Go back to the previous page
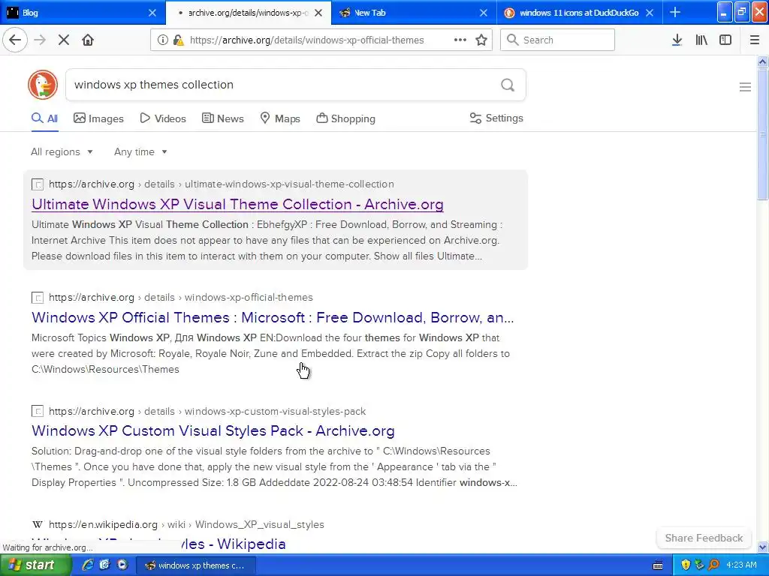Screen dimensions: 769x576 15,40
